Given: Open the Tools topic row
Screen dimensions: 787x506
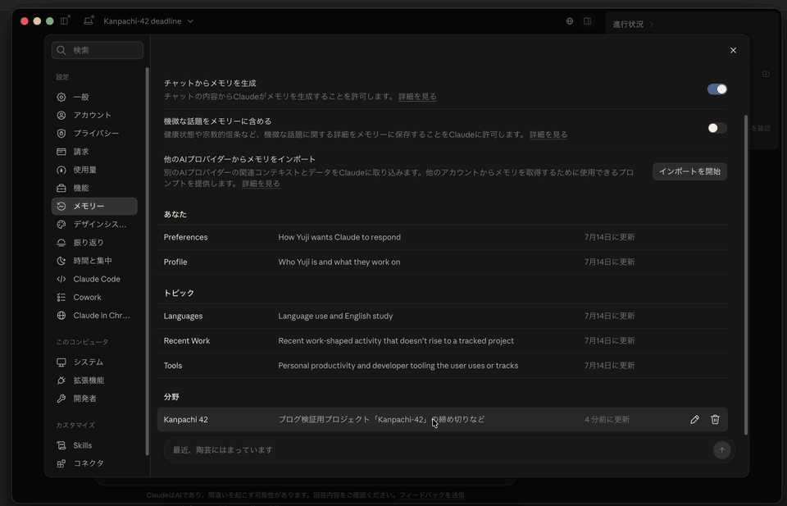Looking at the screenshot, I should [442, 366].
